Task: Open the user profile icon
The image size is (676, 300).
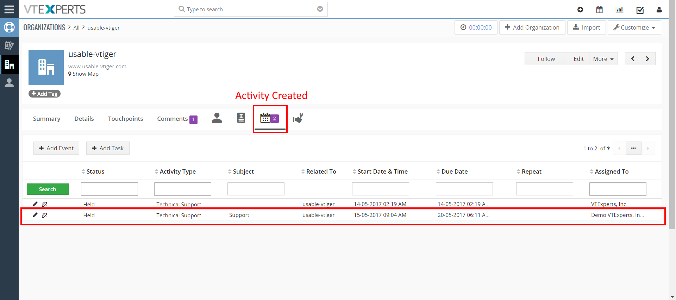Action: coord(659,10)
